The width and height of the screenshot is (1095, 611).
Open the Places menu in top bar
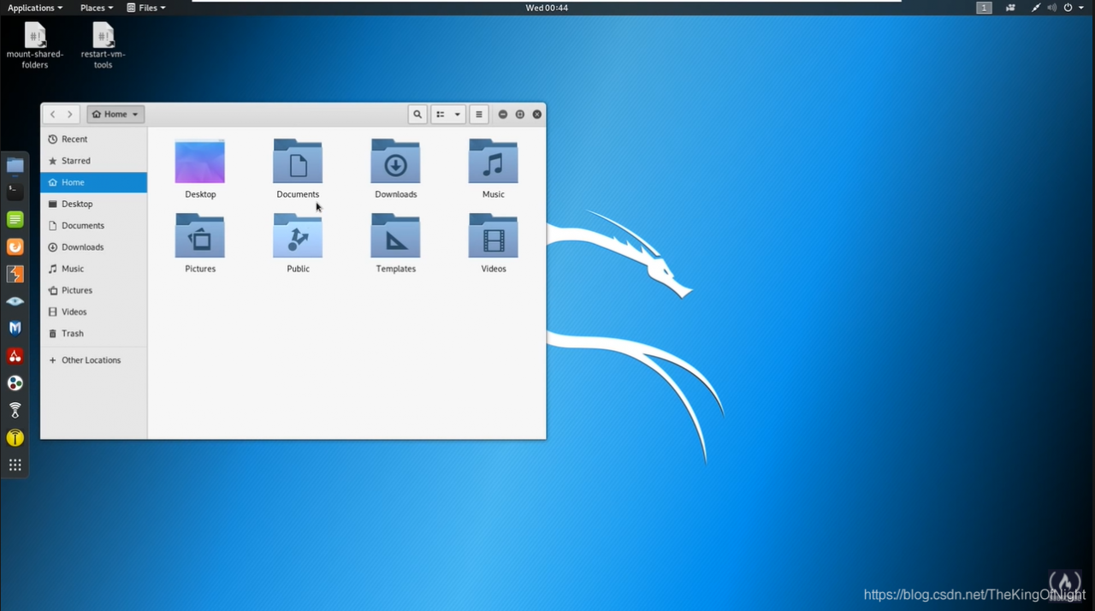[96, 8]
